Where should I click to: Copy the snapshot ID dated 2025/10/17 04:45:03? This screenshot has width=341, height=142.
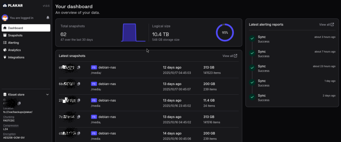point(79,67)
